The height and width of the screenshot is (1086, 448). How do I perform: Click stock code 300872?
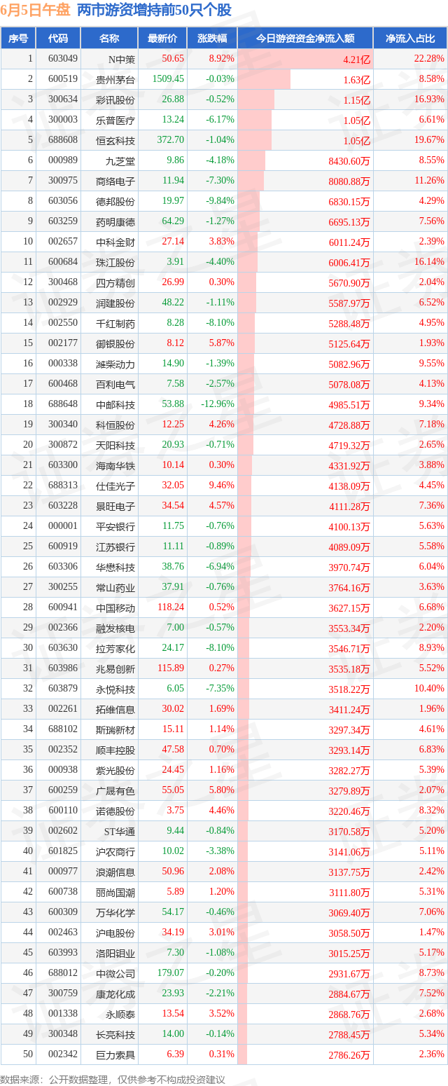(x=62, y=445)
